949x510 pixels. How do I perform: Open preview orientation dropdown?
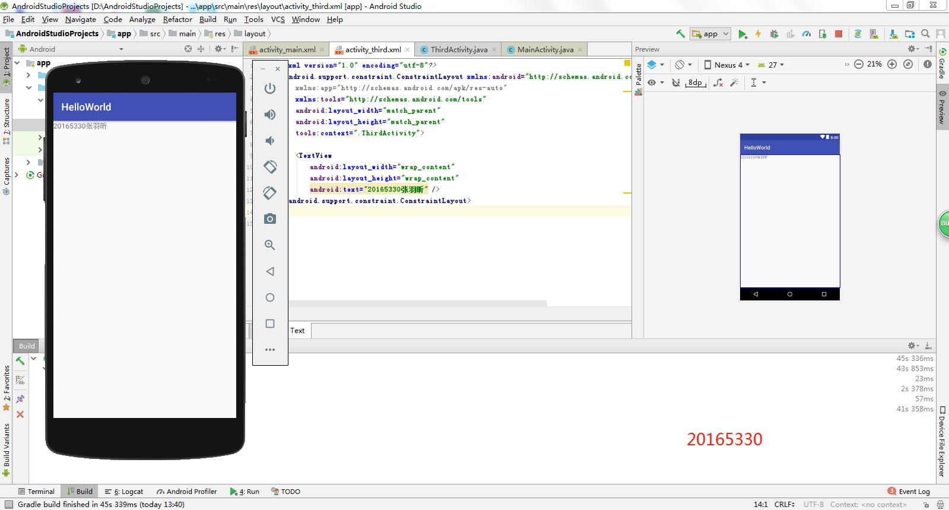pos(684,65)
